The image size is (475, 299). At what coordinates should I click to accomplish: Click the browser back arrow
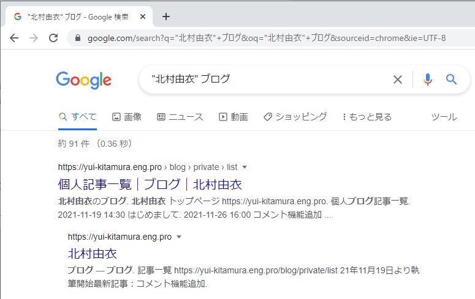[14, 38]
